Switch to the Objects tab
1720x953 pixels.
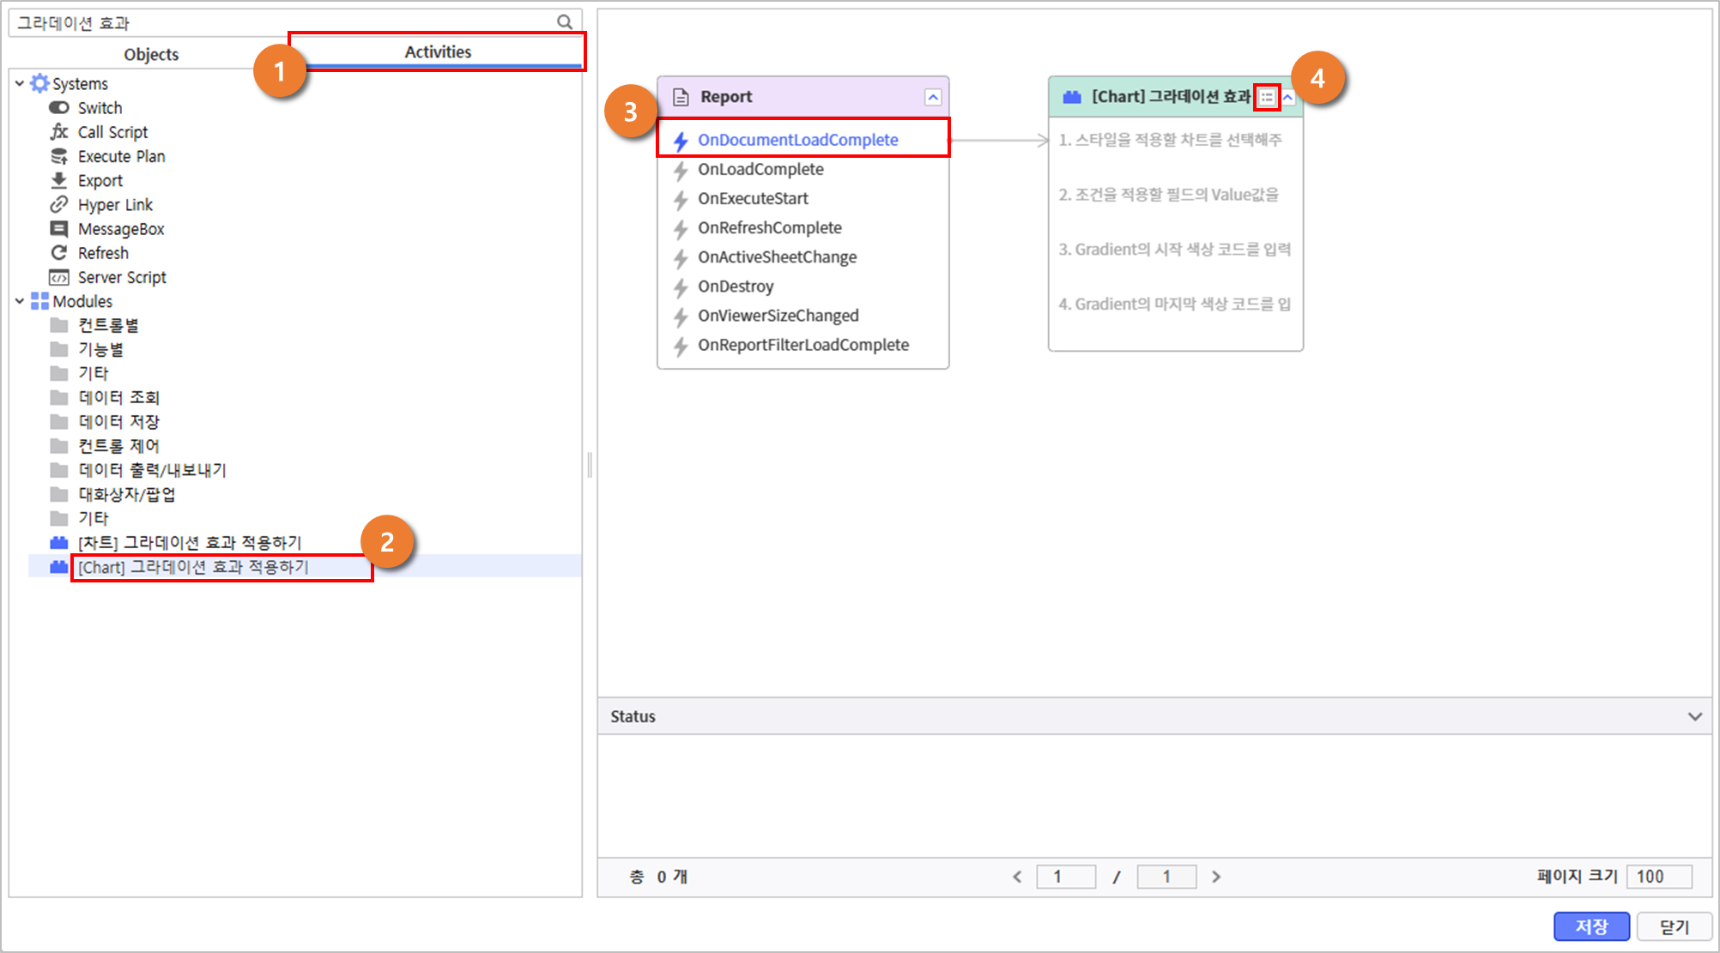click(151, 54)
